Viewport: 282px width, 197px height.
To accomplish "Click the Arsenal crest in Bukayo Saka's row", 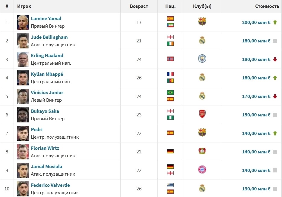I will pos(202,114).
